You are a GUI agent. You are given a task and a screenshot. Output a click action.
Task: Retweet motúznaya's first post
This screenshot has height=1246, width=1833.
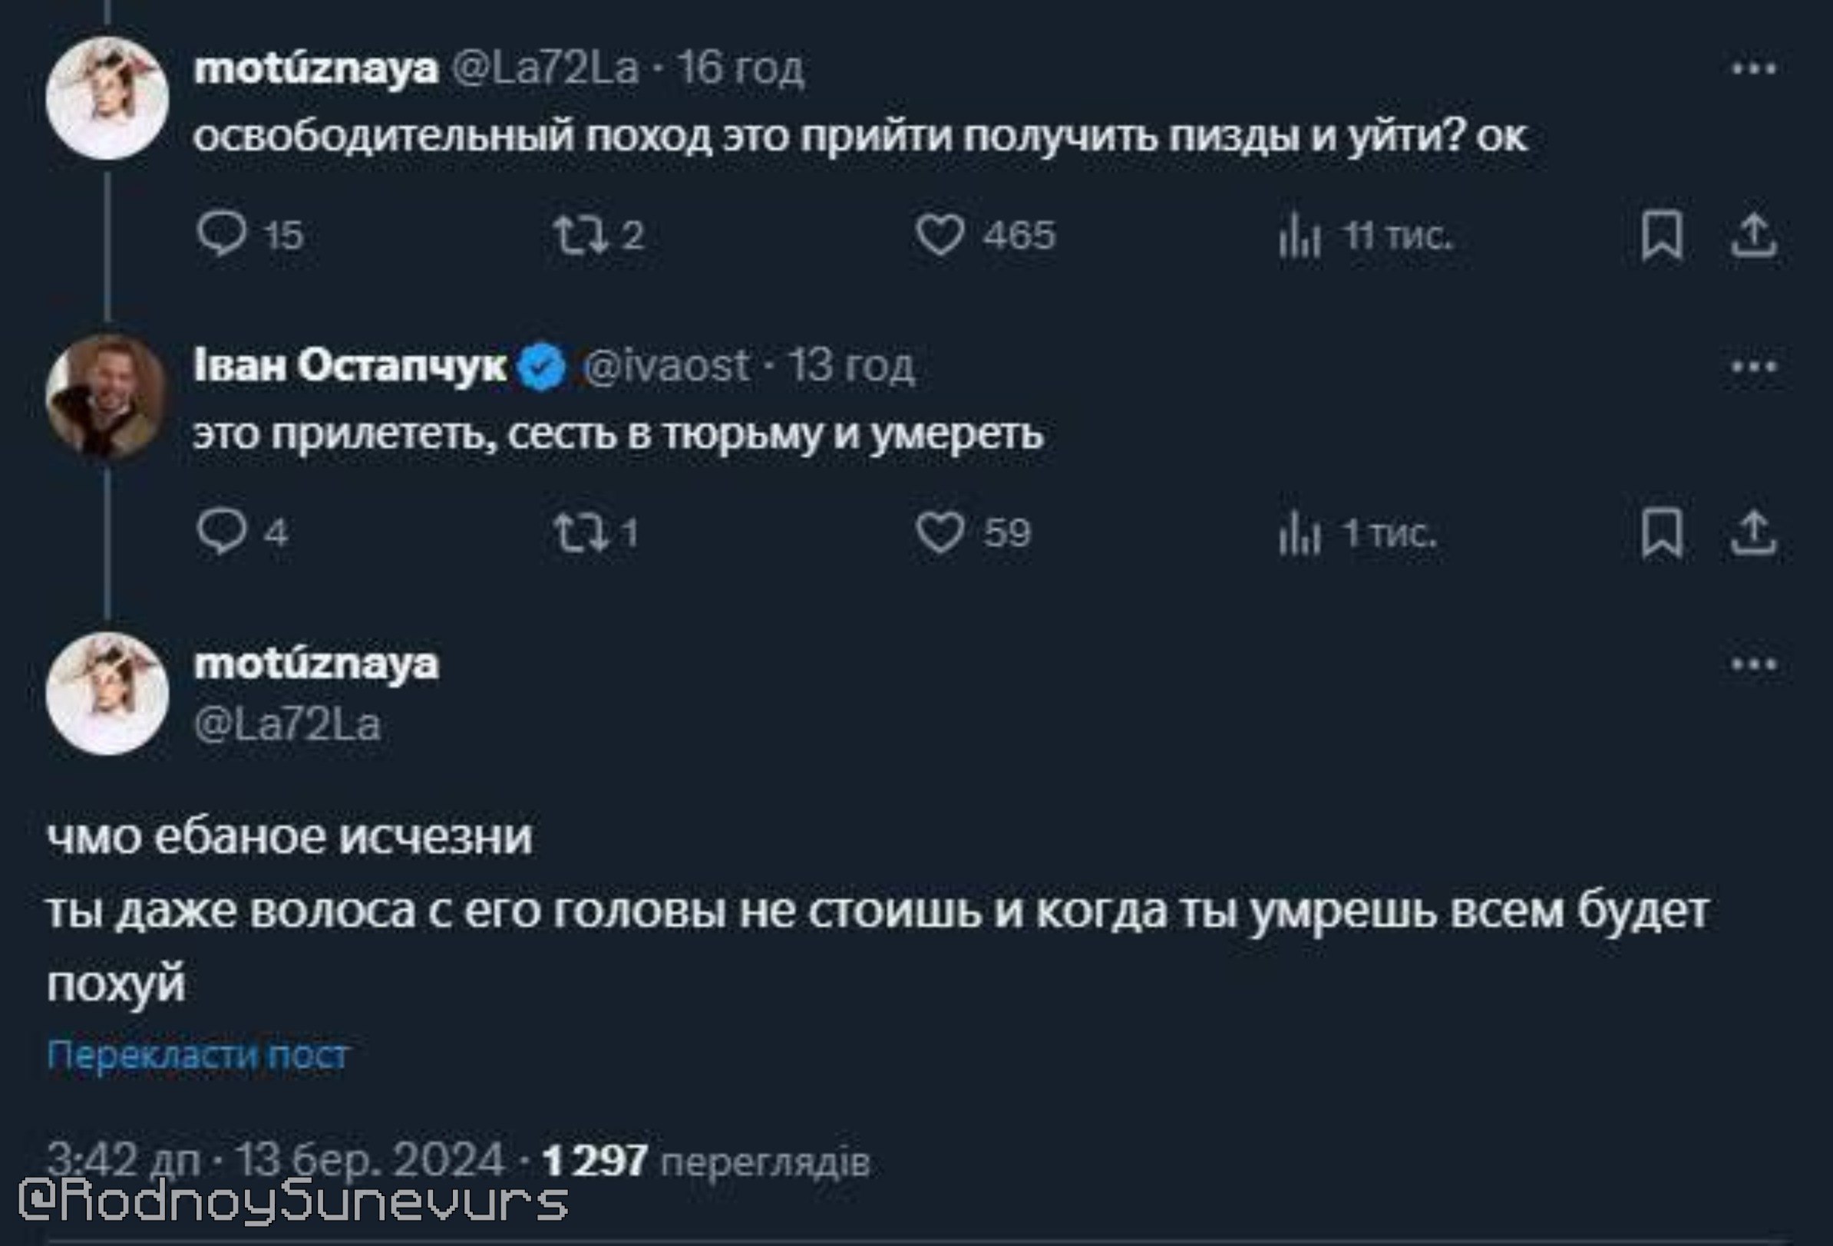tap(580, 235)
